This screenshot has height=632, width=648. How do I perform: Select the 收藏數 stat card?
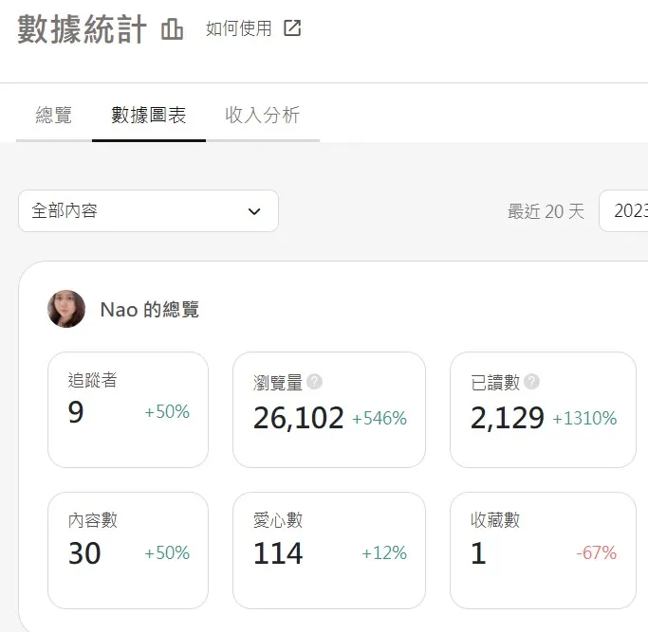pos(543,551)
